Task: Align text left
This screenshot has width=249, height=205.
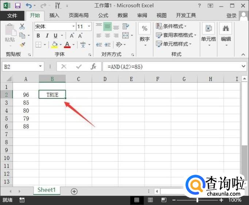Action: click(99, 35)
